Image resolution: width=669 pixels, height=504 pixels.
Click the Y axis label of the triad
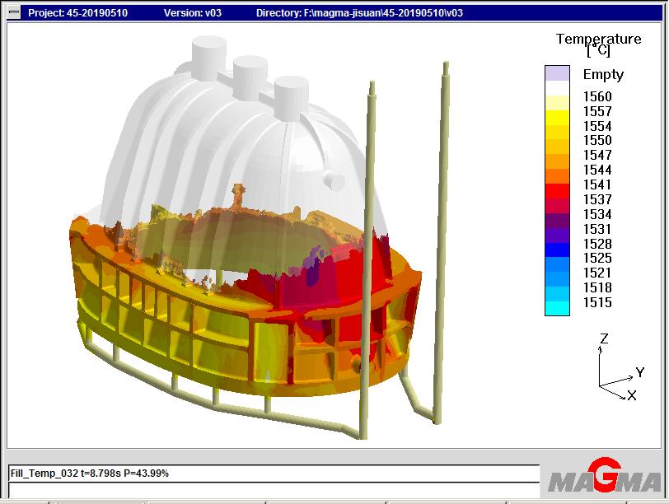tap(639, 372)
